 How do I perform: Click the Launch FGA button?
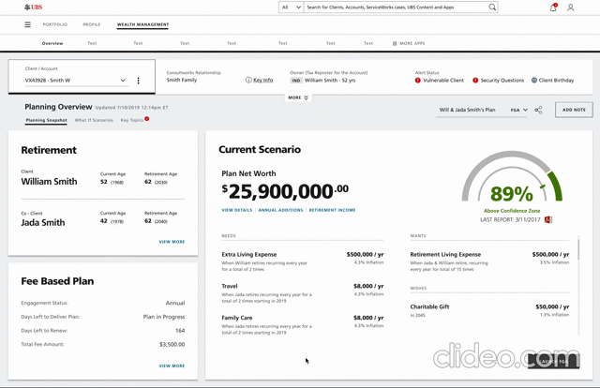(554, 361)
